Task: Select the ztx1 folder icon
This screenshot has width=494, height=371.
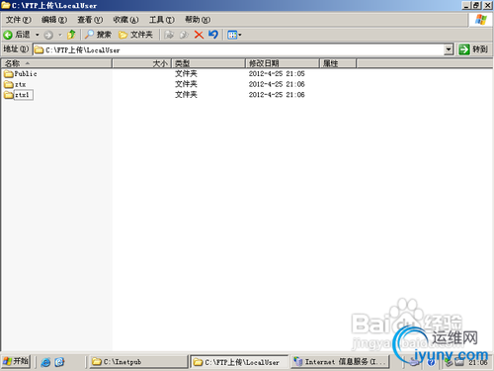Action: [x=9, y=95]
